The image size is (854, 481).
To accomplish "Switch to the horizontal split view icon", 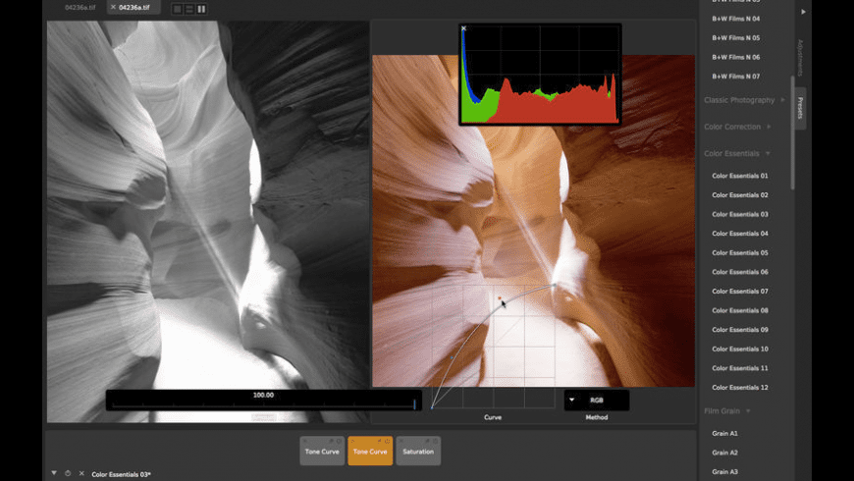I will [189, 9].
